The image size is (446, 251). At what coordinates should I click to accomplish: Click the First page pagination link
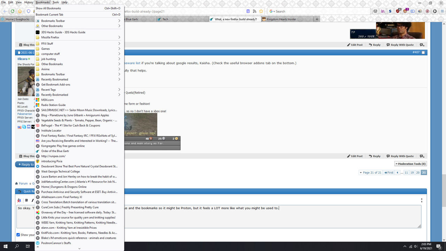(389, 173)
